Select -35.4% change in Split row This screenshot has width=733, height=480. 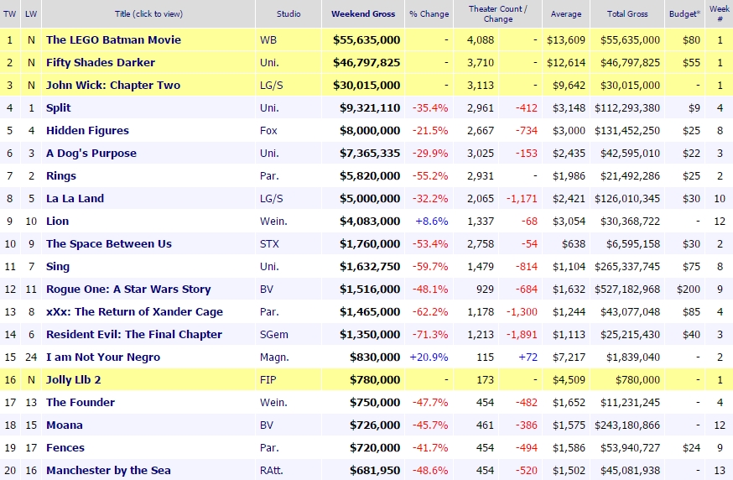pyautogui.click(x=430, y=108)
